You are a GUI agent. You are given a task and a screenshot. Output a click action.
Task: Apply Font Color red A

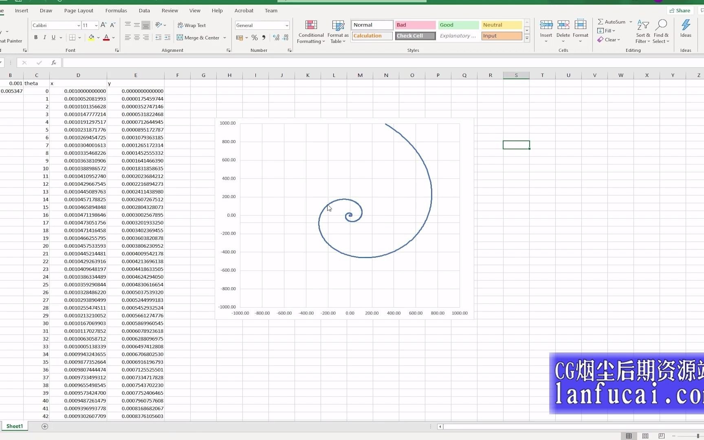tap(106, 37)
